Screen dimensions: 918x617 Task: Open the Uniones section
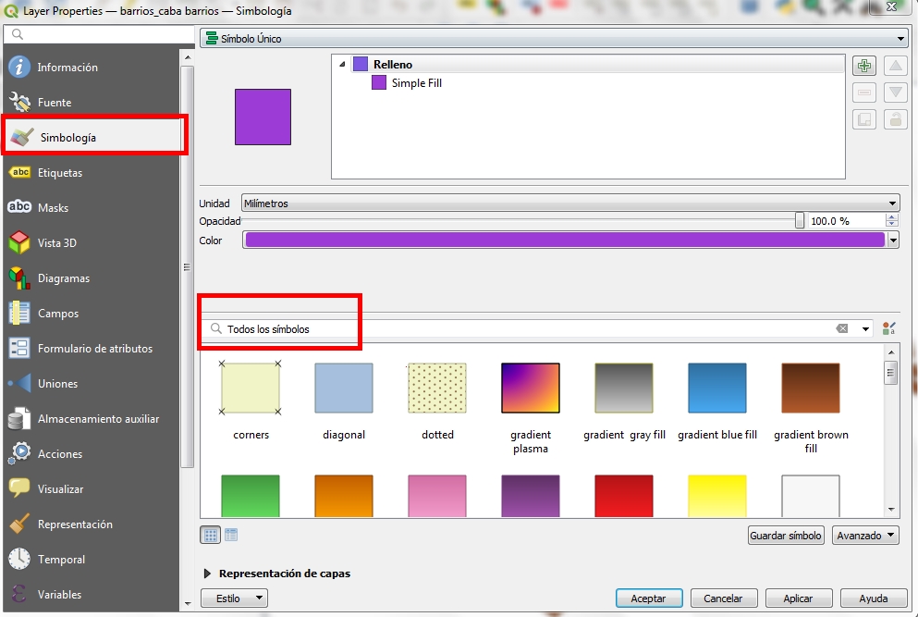(x=91, y=384)
